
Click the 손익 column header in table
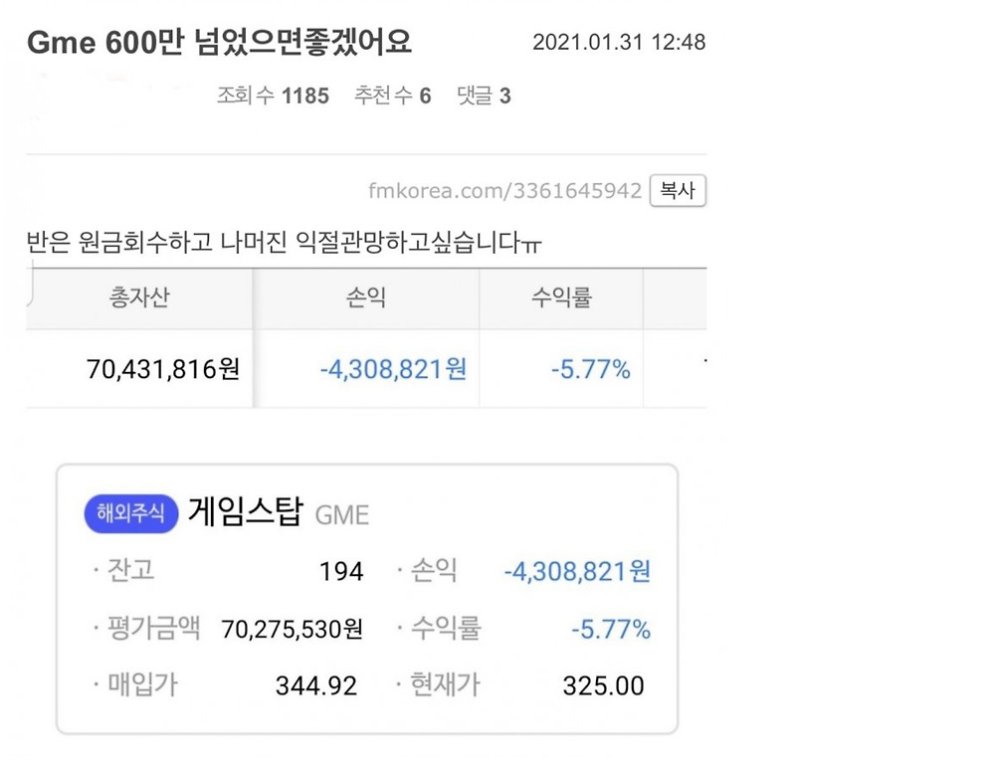coord(366,297)
